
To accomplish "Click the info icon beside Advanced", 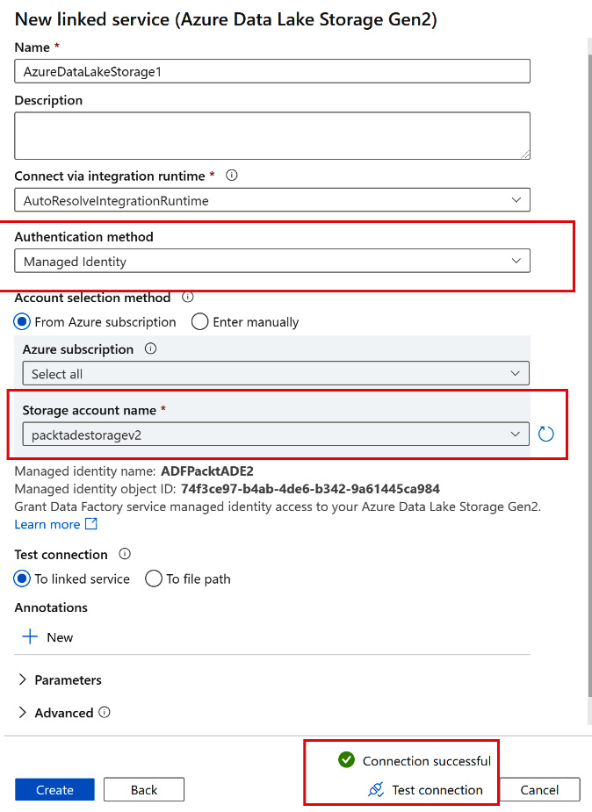I will (x=105, y=713).
